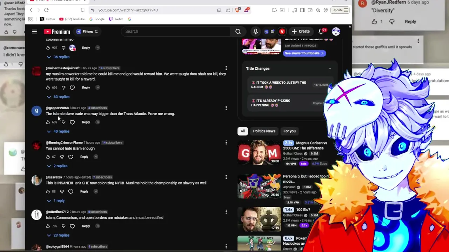
Task: Open the Filters button in YouTube header
Action: (87, 31)
